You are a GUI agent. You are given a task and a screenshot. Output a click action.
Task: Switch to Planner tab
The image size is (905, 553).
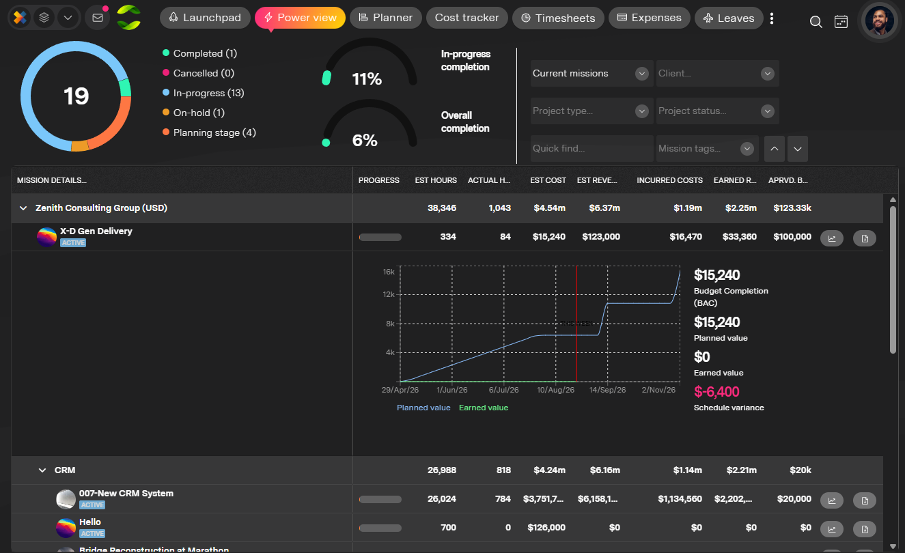pos(385,18)
